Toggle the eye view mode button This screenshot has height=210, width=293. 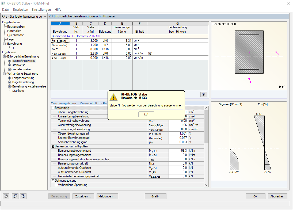pyautogui.click(x=203, y=94)
